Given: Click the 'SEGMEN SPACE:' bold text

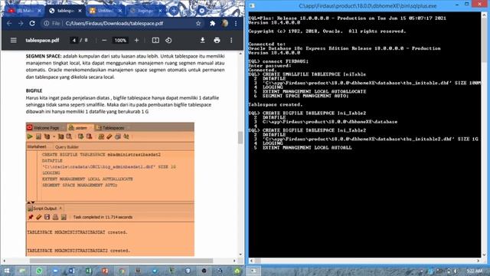Looking at the screenshot, I should point(44,56).
